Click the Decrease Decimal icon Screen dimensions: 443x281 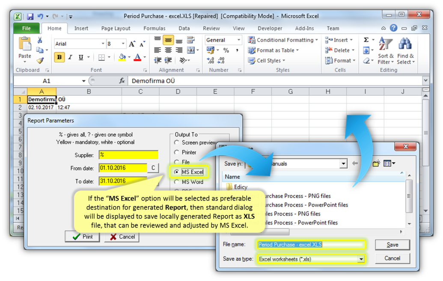tap(221, 60)
